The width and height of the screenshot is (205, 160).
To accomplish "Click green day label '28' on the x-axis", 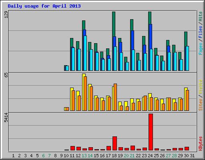I will 174,156.
